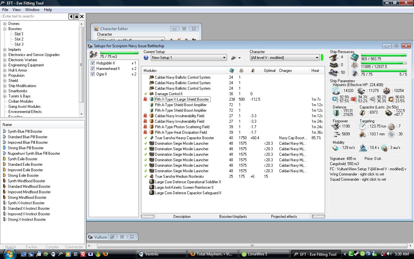
Task: Click the powergrid atom icon in Ship Resources
Action: pyautogui.click(x=355, y=65)
